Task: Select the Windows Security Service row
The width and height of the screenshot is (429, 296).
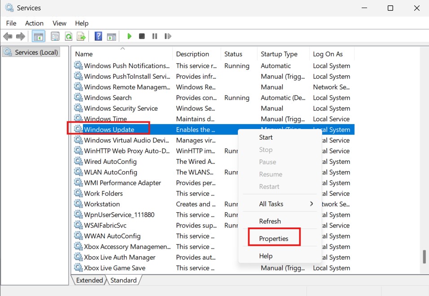Action: pyautogui.click(x=214, y=108)
